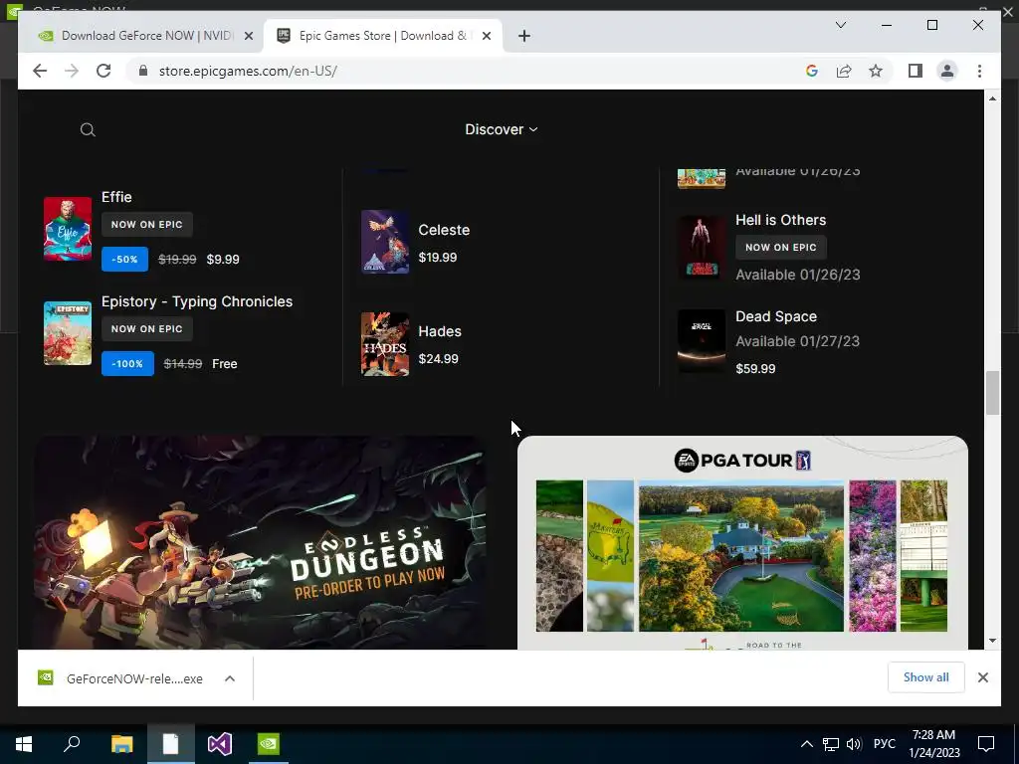Click the page vertical scrollbar thumb
The width and height of the screenshot is (1019, 764).
click(992, 392)
